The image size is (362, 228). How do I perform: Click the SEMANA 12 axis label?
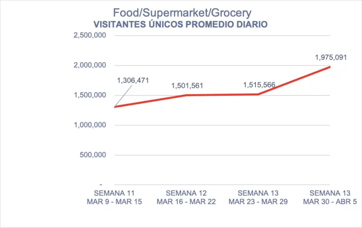point(187,193)
